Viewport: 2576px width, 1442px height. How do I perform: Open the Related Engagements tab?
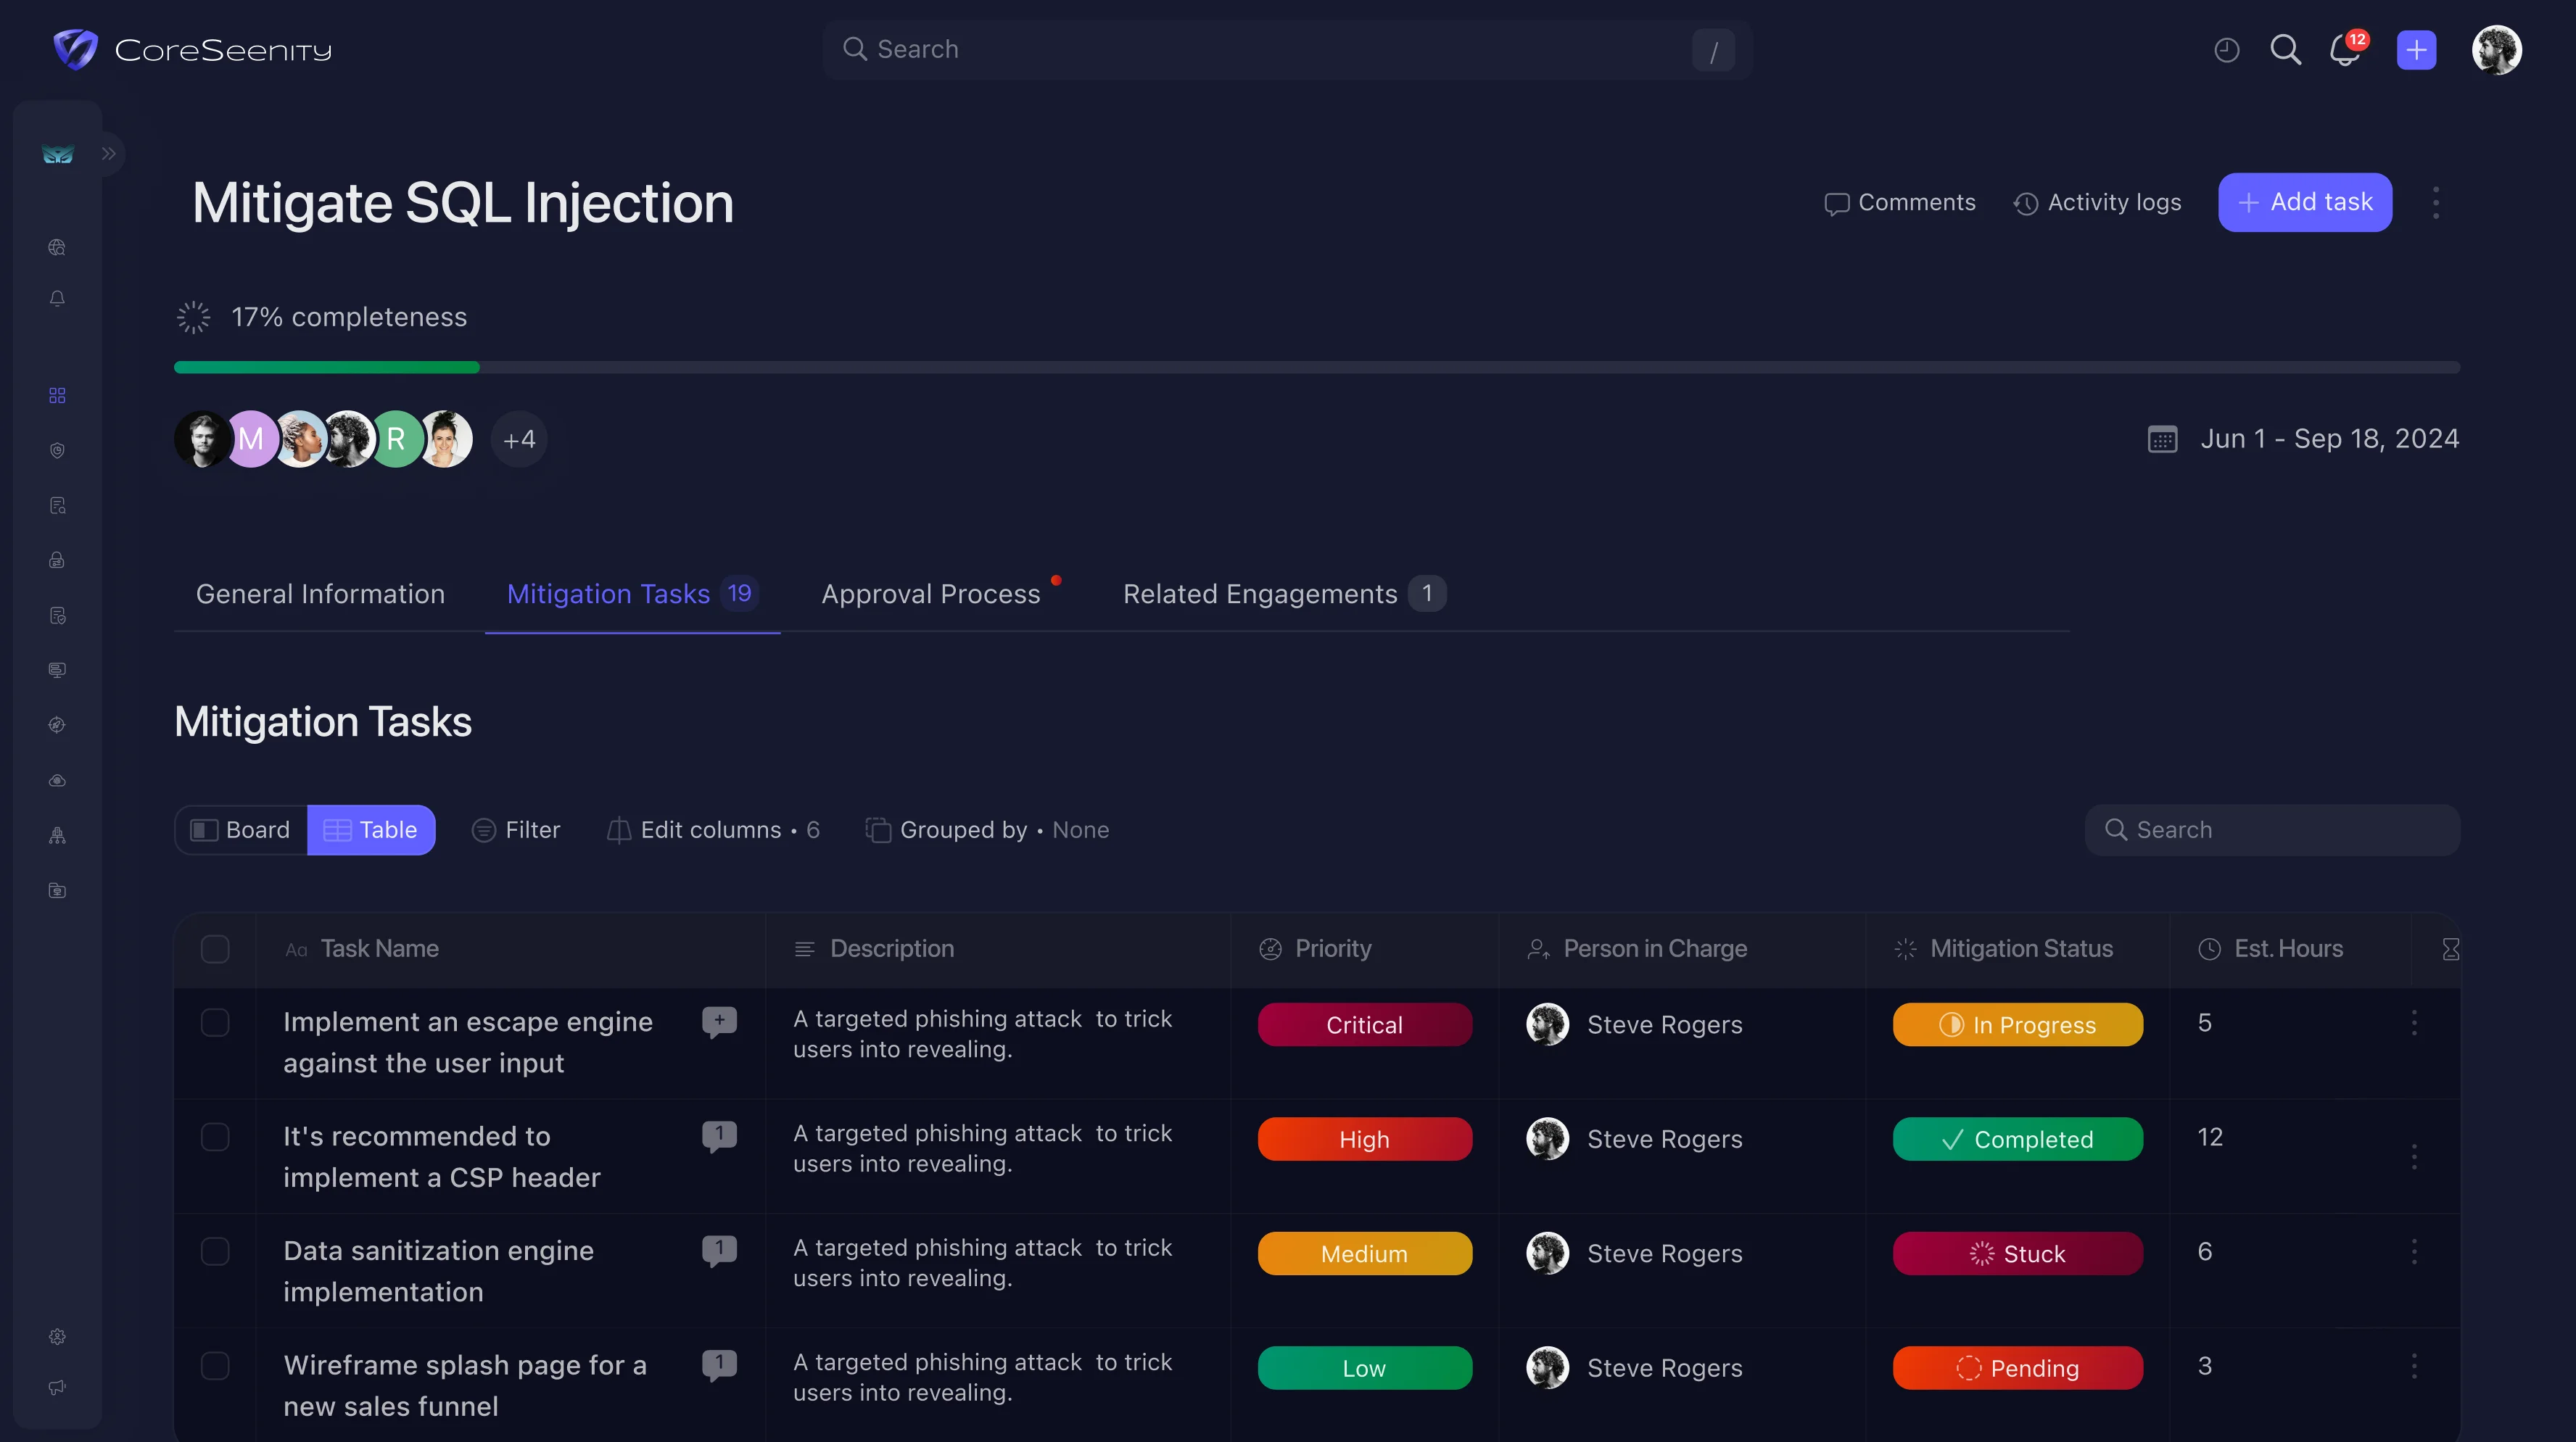(x=1284, y=594)
